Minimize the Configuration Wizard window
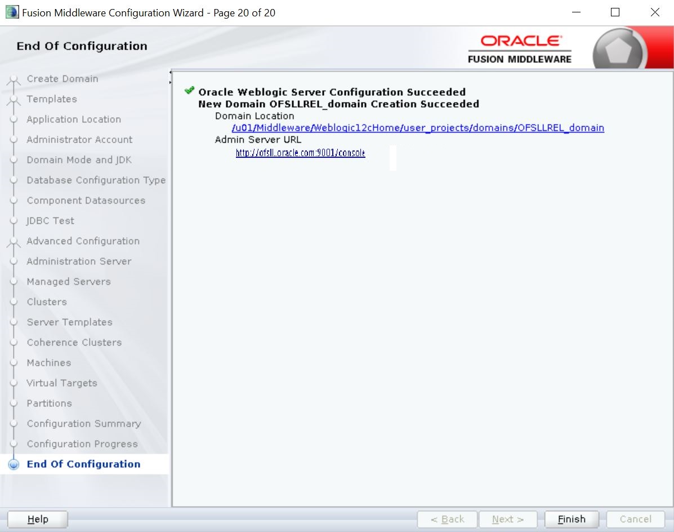Screen dimensions: 674x532 point(577,12)
